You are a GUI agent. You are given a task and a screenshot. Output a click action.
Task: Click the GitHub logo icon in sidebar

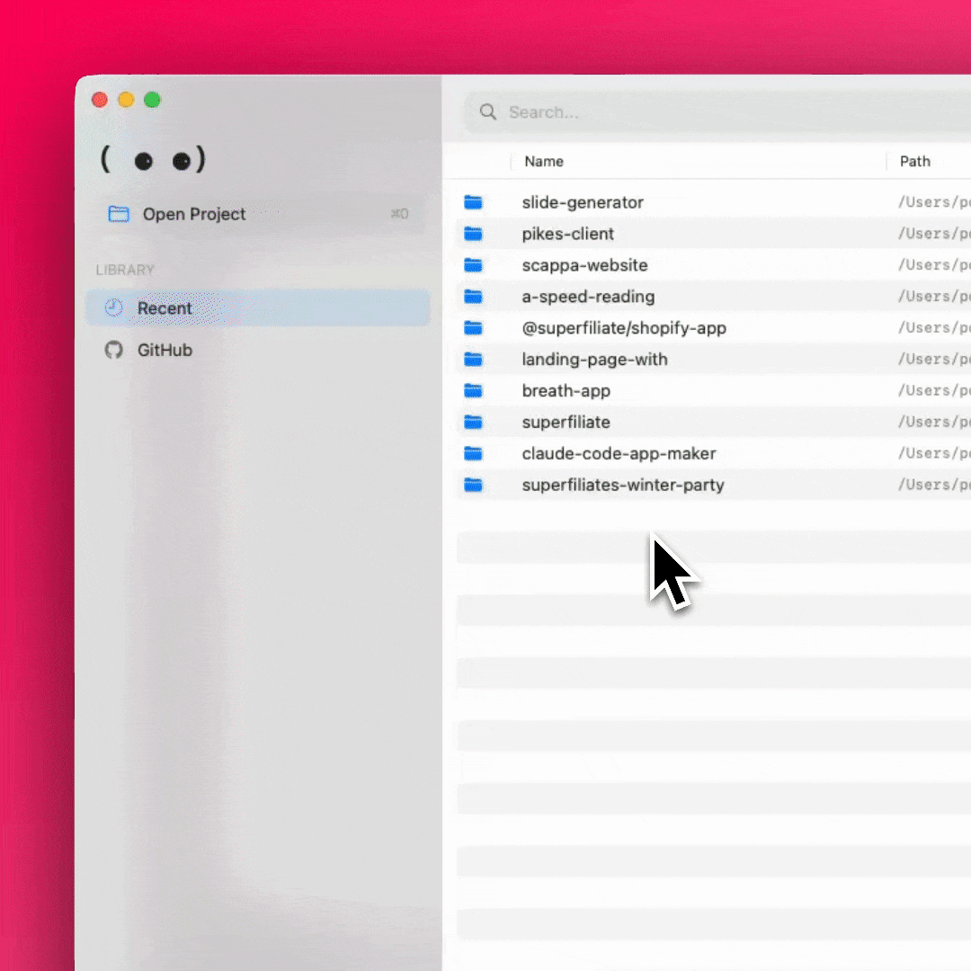pyautogui.click(x=114, y=351)
